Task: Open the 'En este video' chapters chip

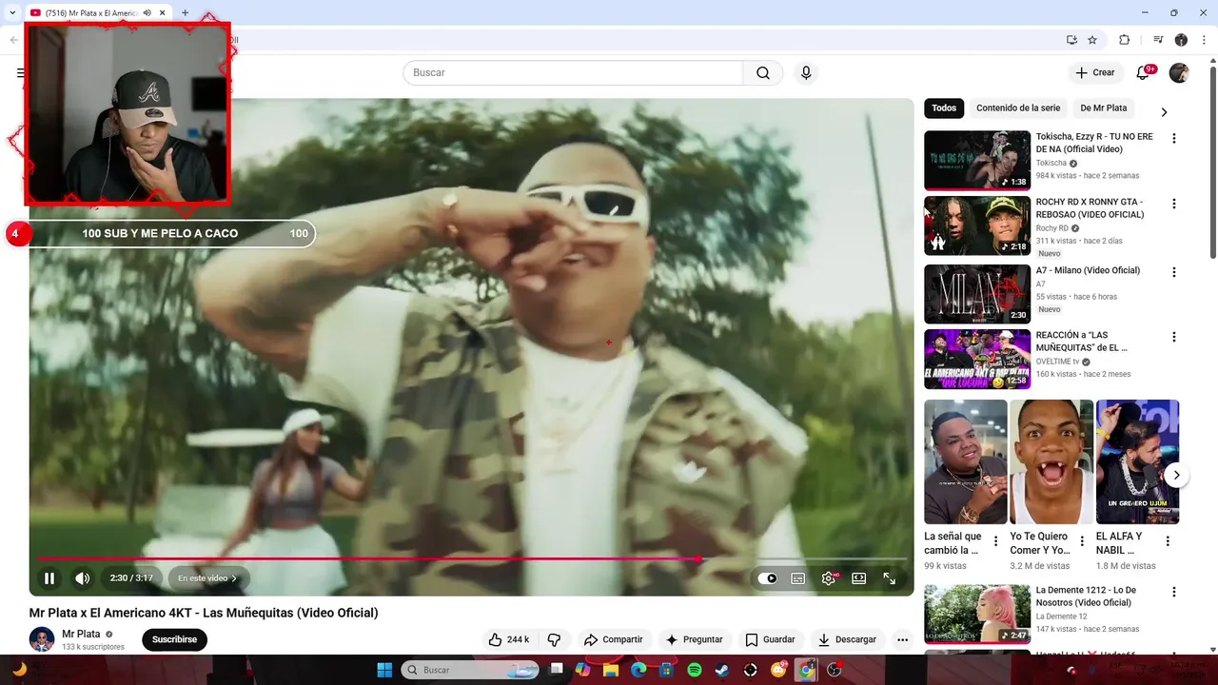Action: point(207,578)
